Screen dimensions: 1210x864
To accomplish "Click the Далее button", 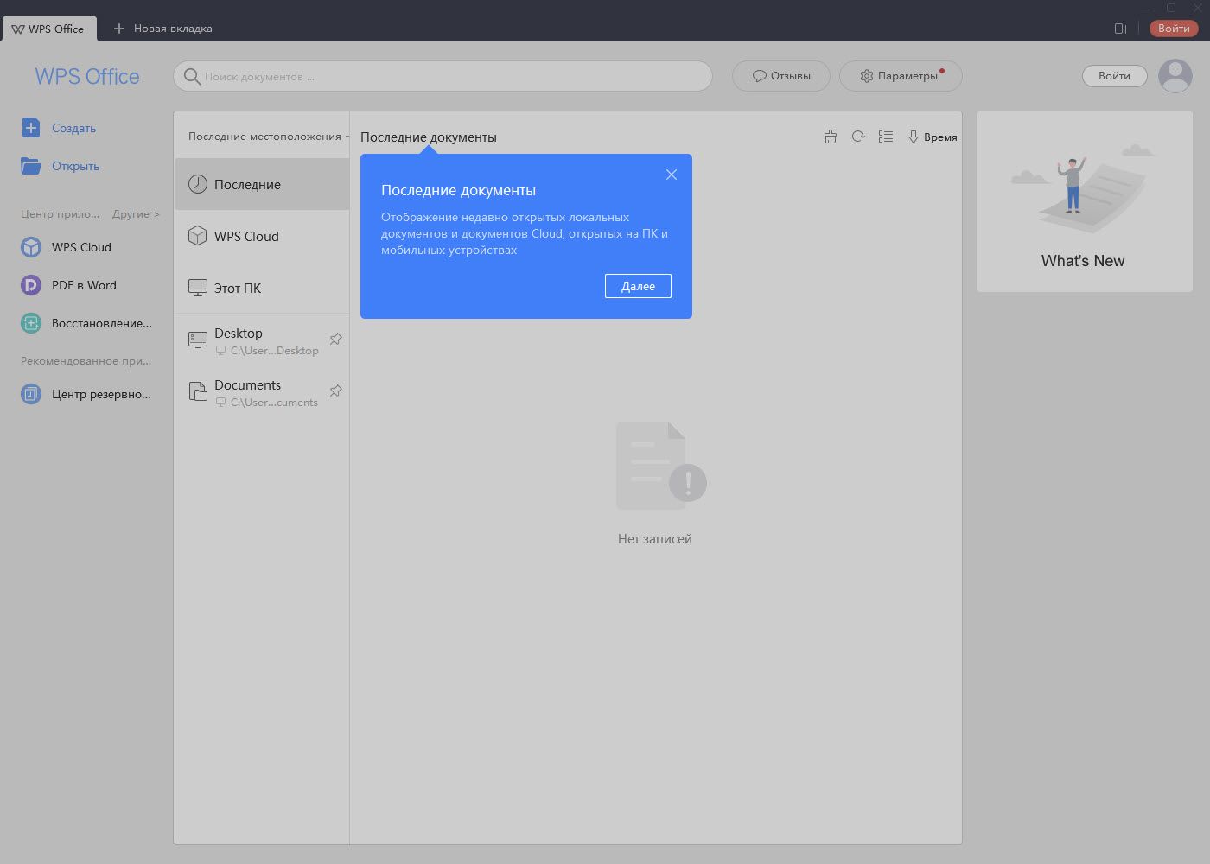I will pos(638,286).
